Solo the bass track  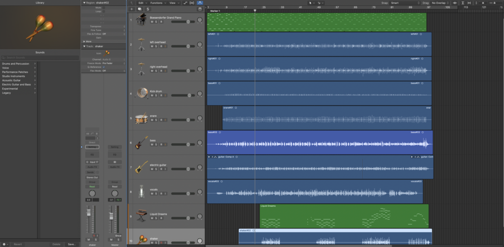[156, 145]
